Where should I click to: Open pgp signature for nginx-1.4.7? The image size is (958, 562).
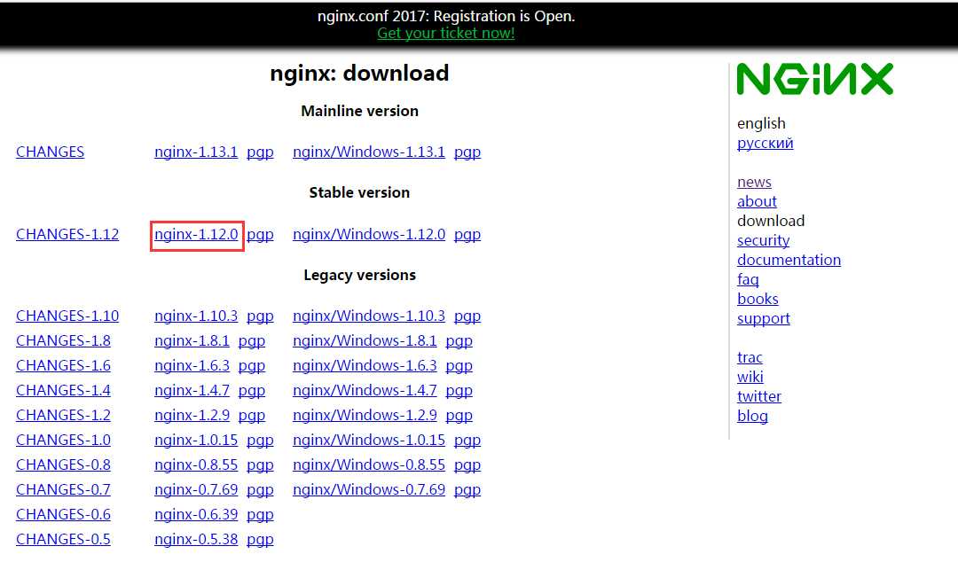(x=252, y=390)
